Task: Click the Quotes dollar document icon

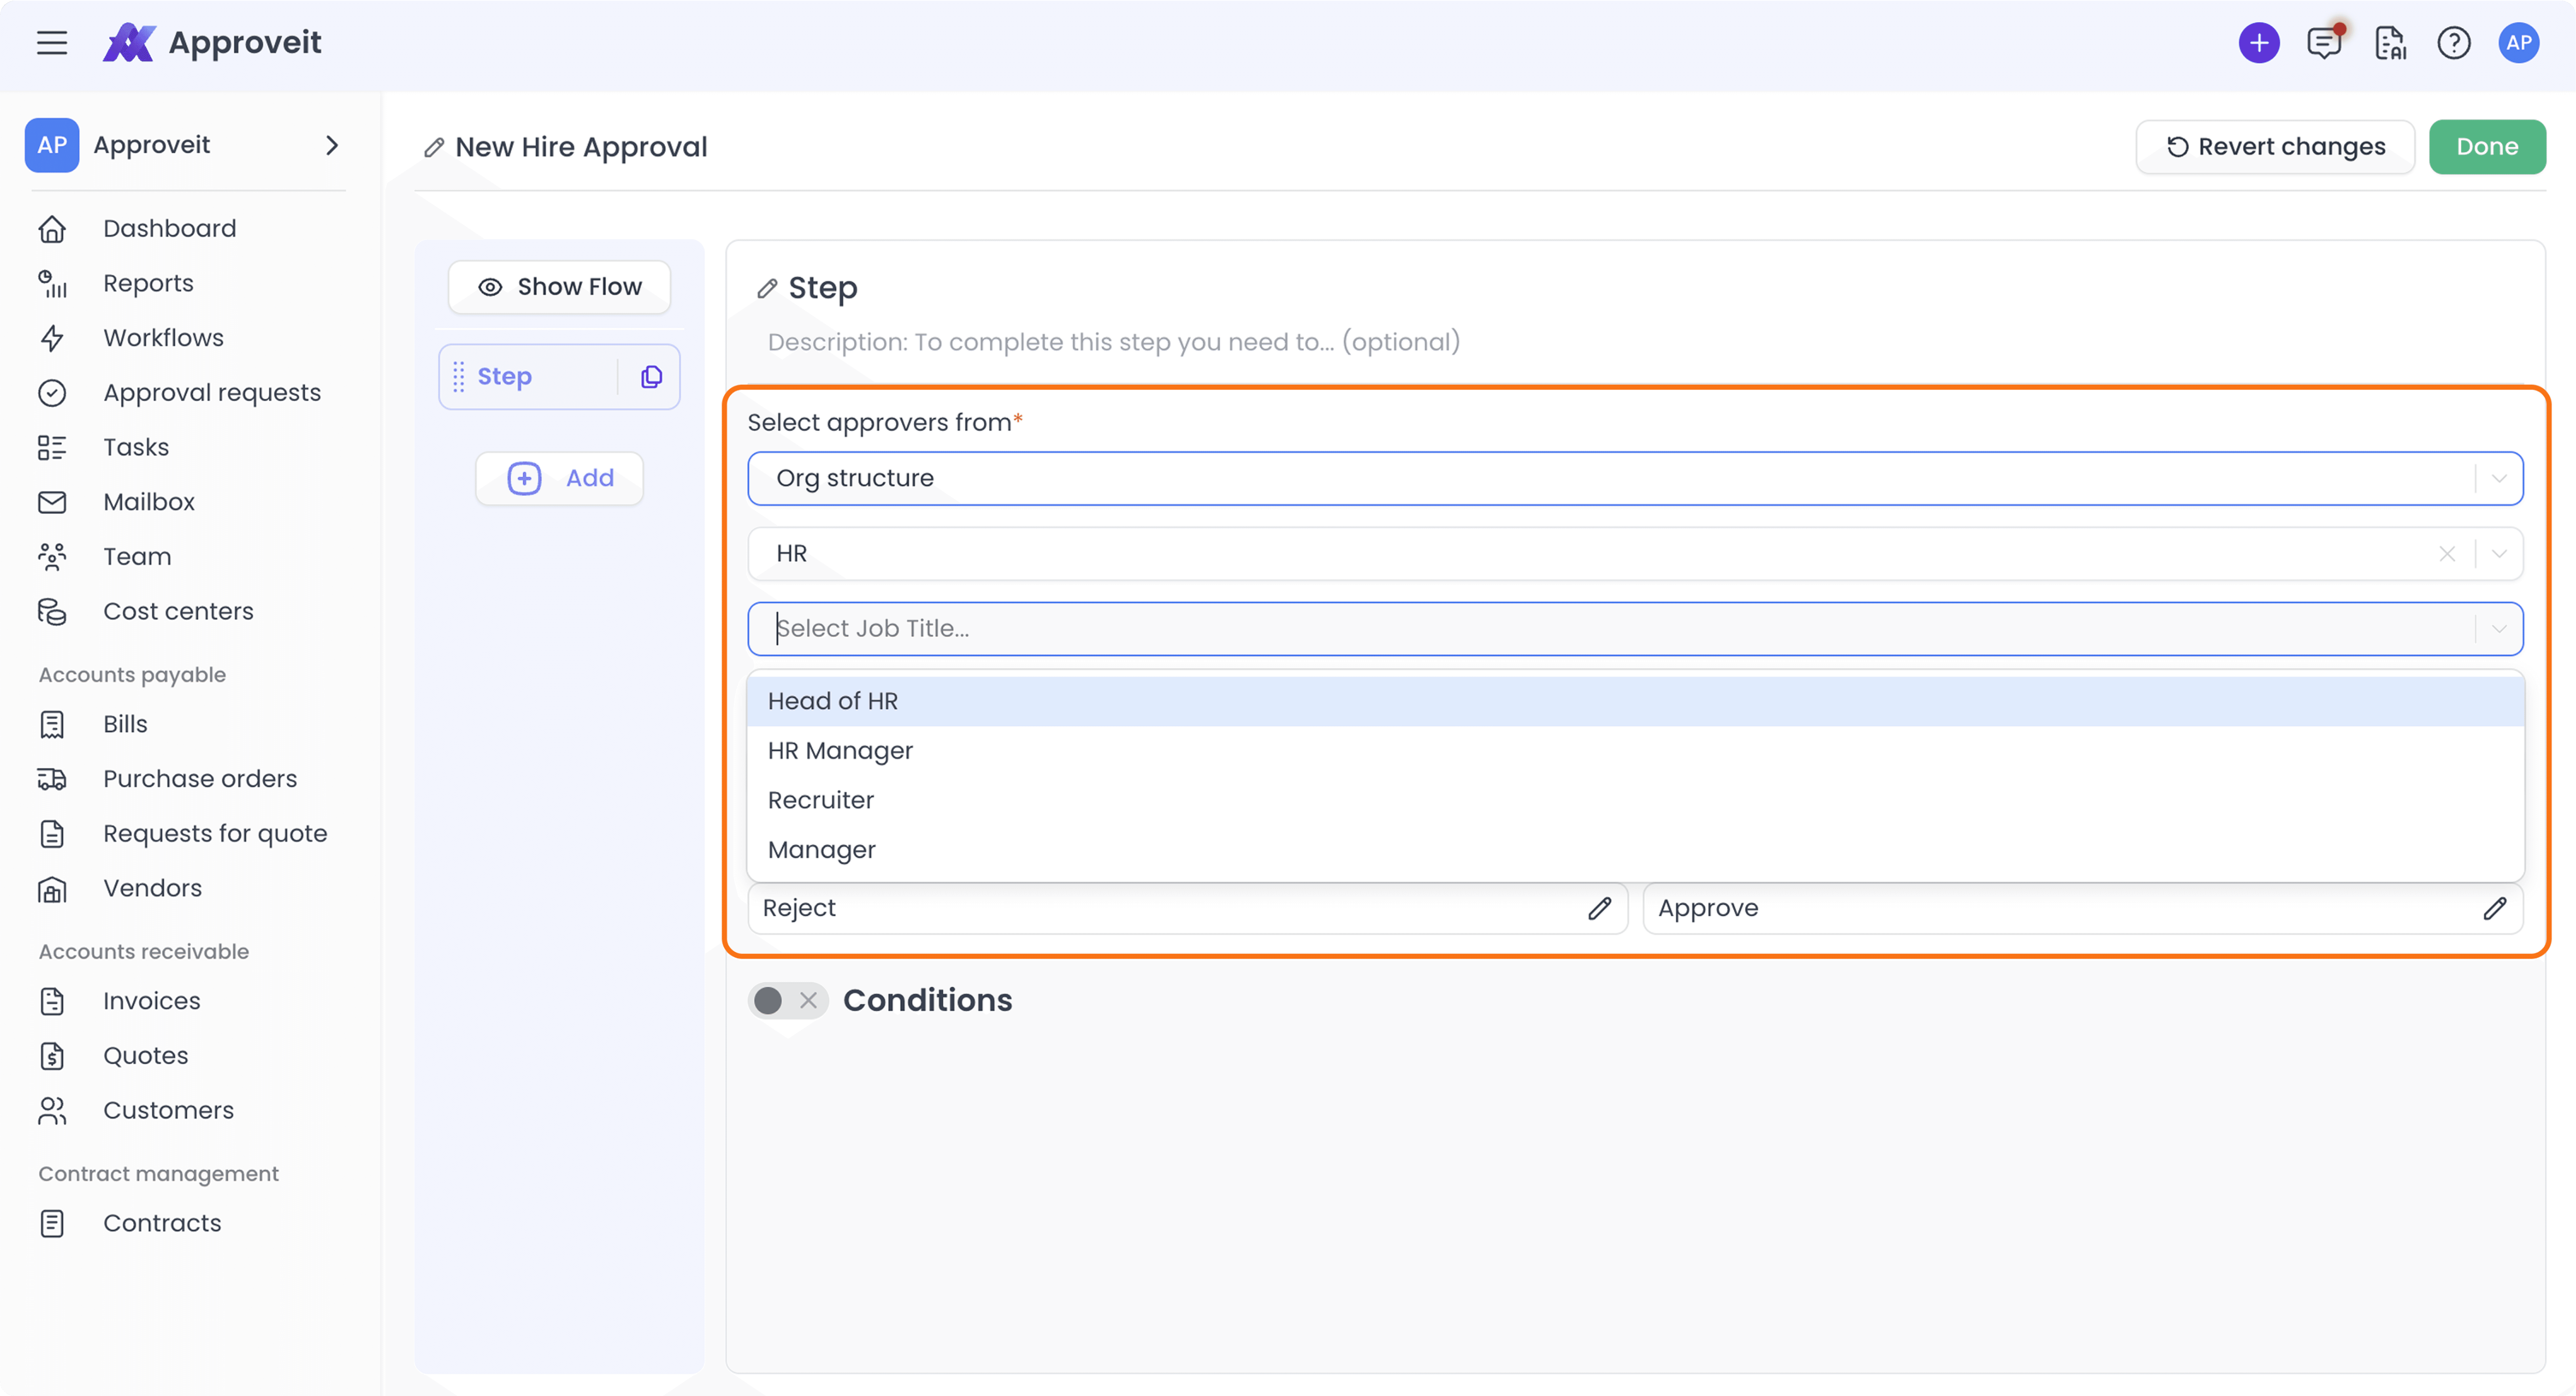Action: point(52,1056)
